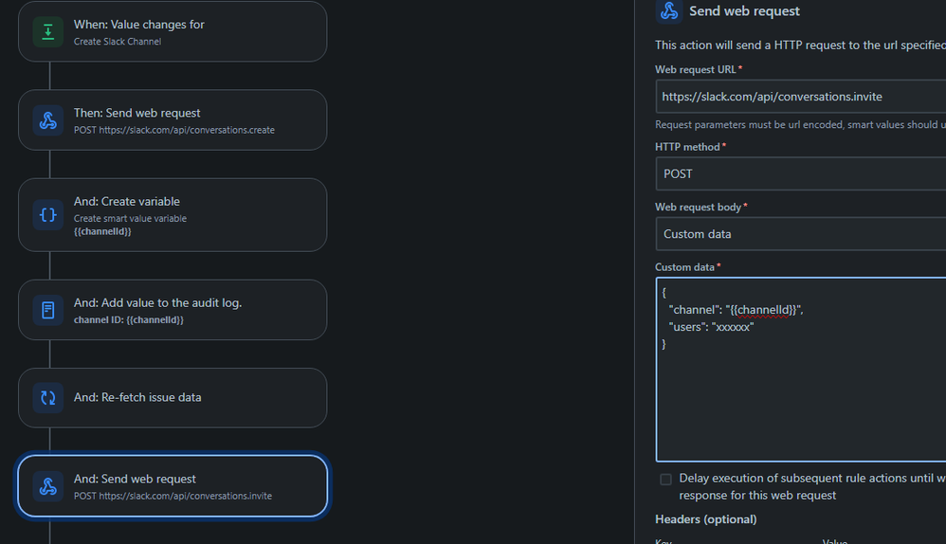946x544 pixels.
Task: Click 'POST https://slack.com/api/conversations.invite' text
Action: click(x=173, y=497)
